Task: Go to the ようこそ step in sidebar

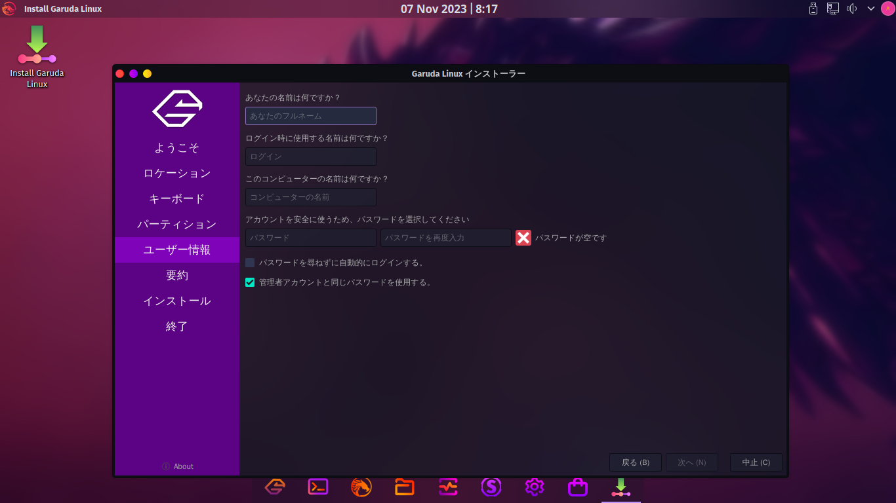Action: (177, 148)
